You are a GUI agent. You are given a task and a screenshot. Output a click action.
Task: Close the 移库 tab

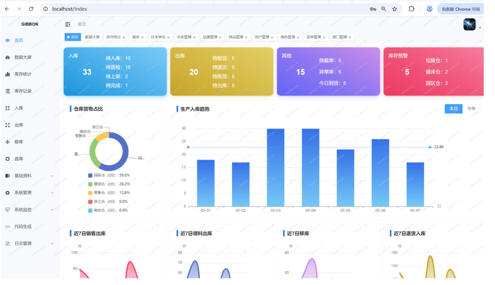click(x=143, y=38)
